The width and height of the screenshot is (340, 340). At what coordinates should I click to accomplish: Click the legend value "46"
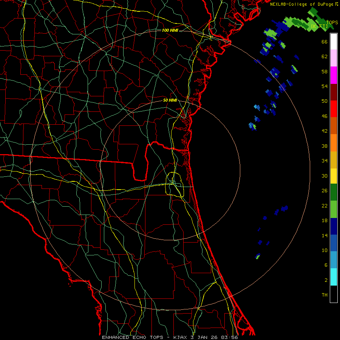pyautogui.click(x=325, y=116)
